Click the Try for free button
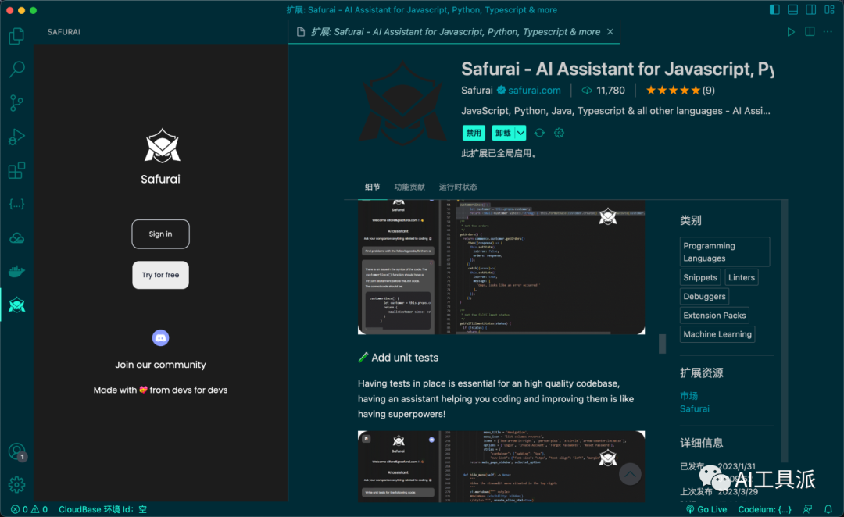Image resolution: width=844 pixels, height=517 pixels. point(160,275)
